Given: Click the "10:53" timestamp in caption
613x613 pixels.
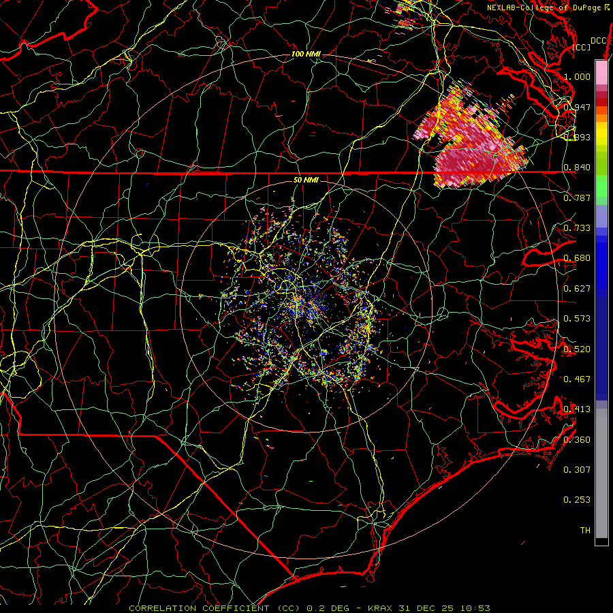Looking at the screenshot, I should pos(475,608).
